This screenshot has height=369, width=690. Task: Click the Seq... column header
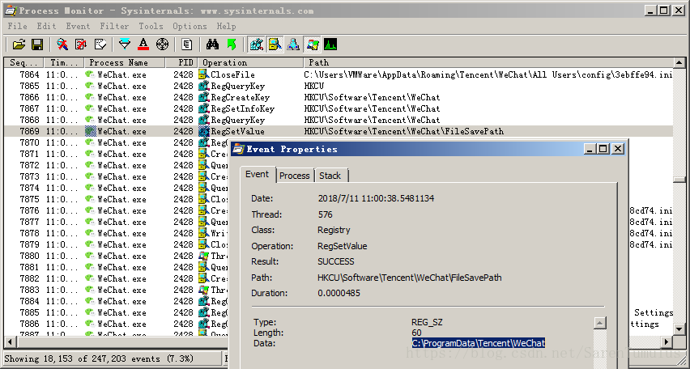click(24, 62)
